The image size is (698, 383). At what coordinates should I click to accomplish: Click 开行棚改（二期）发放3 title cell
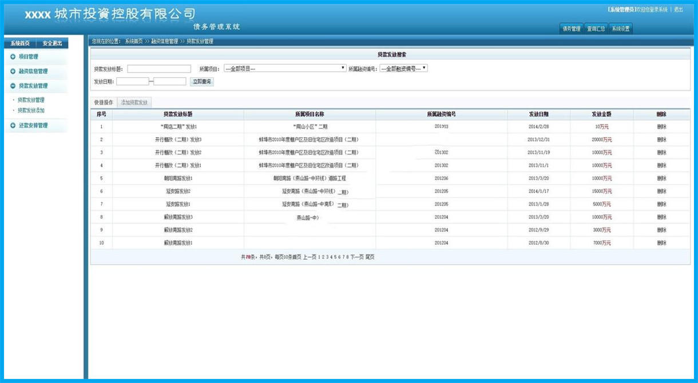pos(178,139)
